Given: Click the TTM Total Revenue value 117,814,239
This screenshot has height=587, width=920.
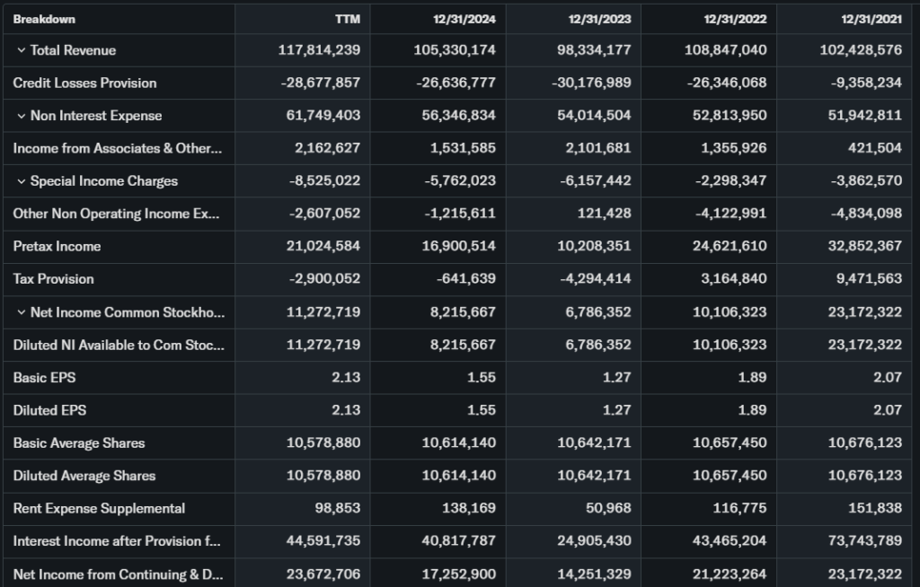Looking at the screenshot, I should 319,50.
